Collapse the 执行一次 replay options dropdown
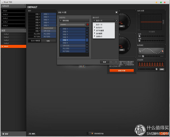This screenshot has width=170, height=137. [x=103, y=20]
